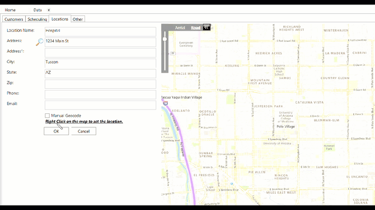Image resolution: width=375 pixels, height=210 pixels.
Task: Click 'JEFFERSON PARK' map label
Action: (x=268, y=106)
